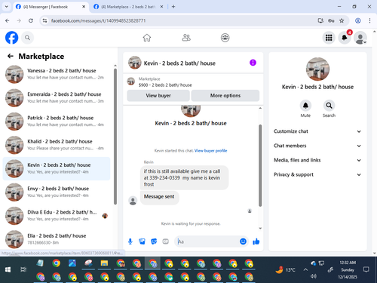Send a thumbs-up like
Image resolution: width=377 pixels, height=283 pixels.
click(256, 241)
